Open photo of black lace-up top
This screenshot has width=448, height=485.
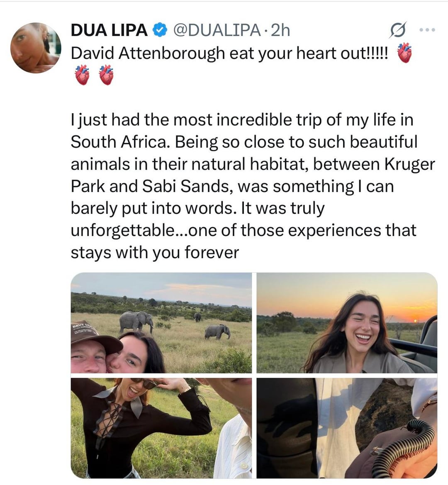tap(161, 428)
